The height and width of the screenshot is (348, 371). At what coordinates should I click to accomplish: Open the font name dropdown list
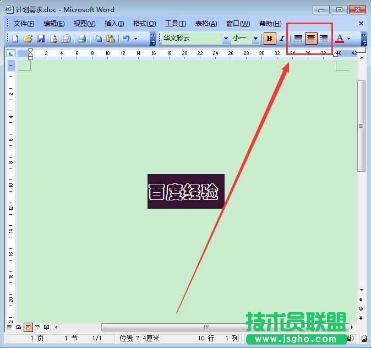click(x=226, y=39)
